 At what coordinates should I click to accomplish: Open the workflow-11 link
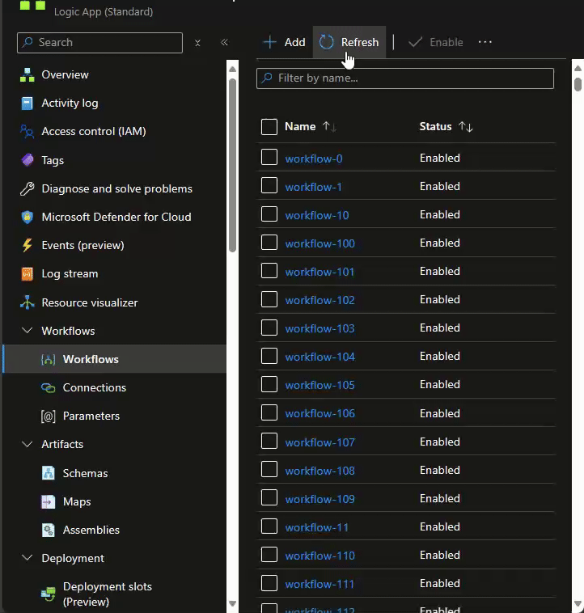pyautogui.click(x=316, y=528)
